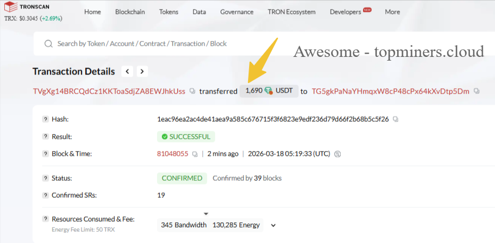495x243 pixels.
Task: Open the TRON Ecosystem menu
Action: 291,12
